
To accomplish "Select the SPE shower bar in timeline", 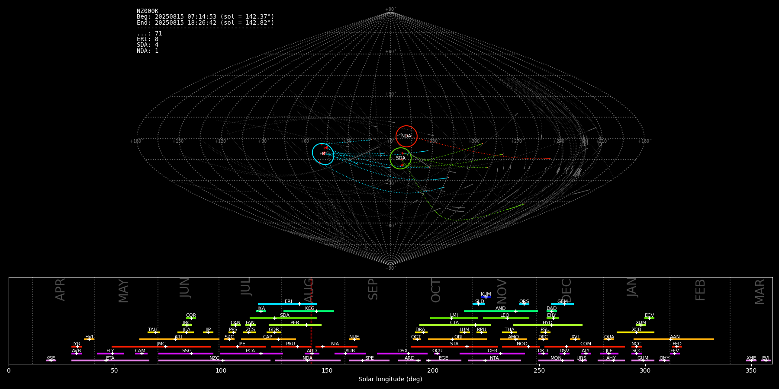I will [369, 360].
